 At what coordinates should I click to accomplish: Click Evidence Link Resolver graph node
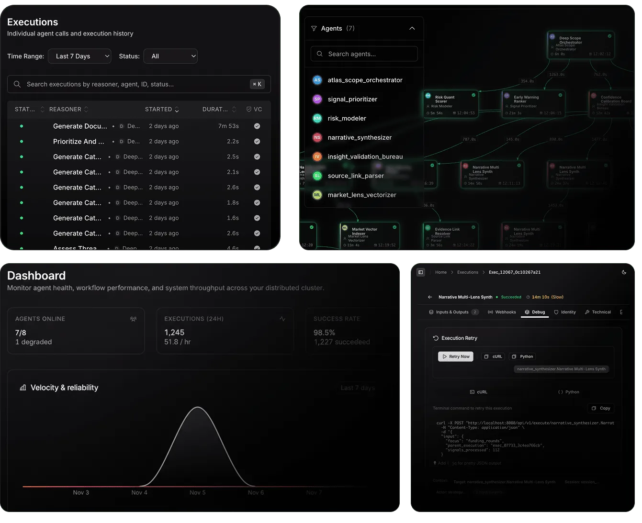pos(450,236)
